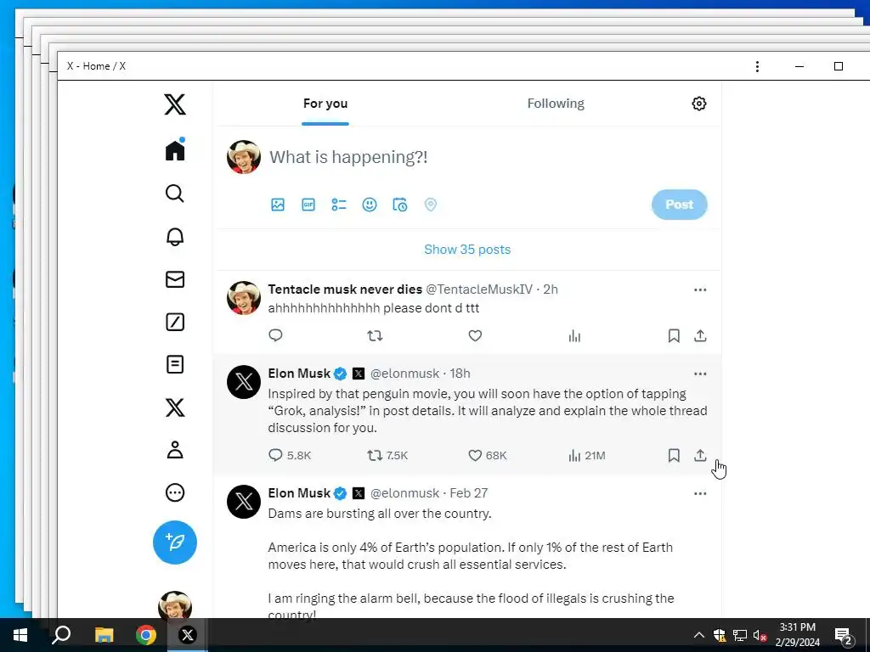
Task: Click the X logo at top of sidebar
Action: point(175,104)
